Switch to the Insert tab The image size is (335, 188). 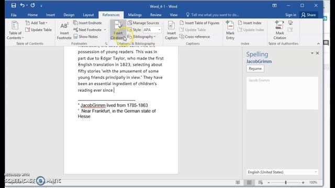(50, 15)
